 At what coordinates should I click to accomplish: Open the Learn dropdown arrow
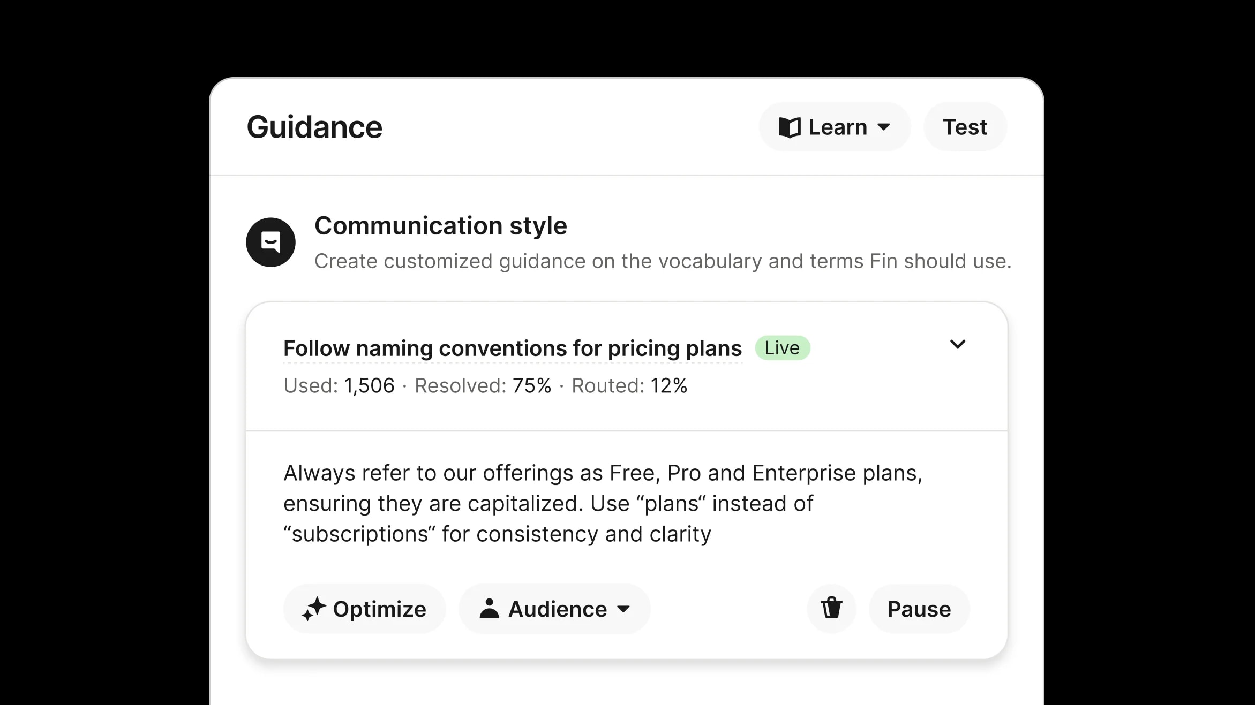point(884,127)
